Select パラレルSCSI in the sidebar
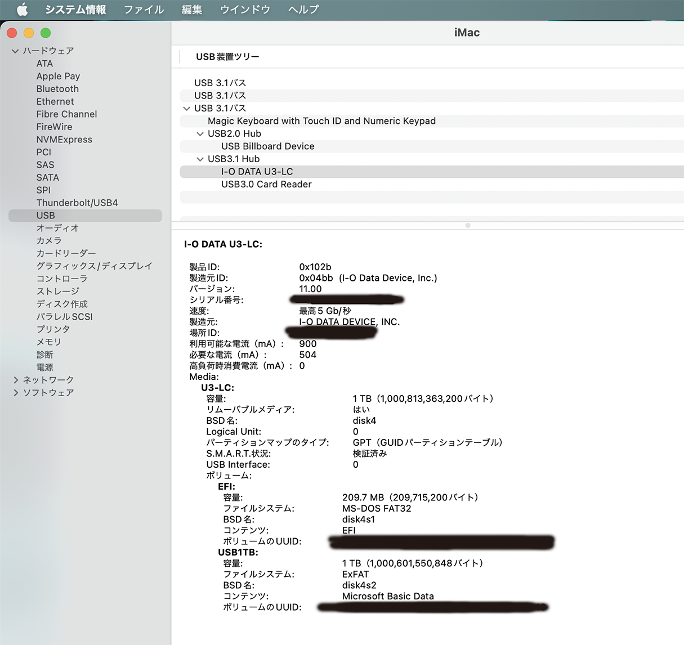The height and width of the screenshot is (645, 684). pos(64,317)
